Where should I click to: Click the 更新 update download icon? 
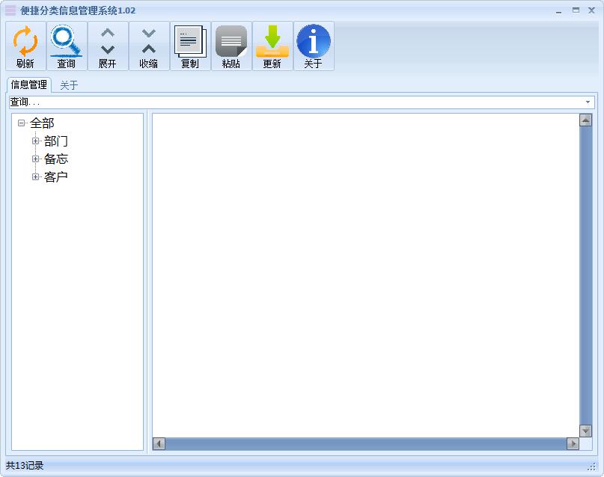[x=272, y=46]
